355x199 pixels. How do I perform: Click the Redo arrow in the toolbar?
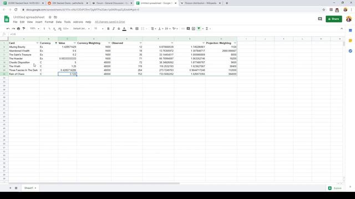point(13,29)
